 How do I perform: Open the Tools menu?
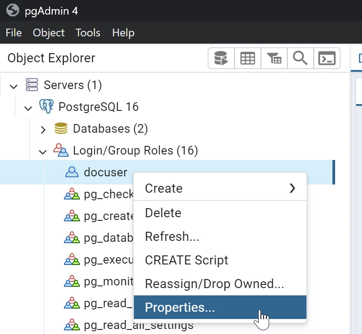[88, 33]
